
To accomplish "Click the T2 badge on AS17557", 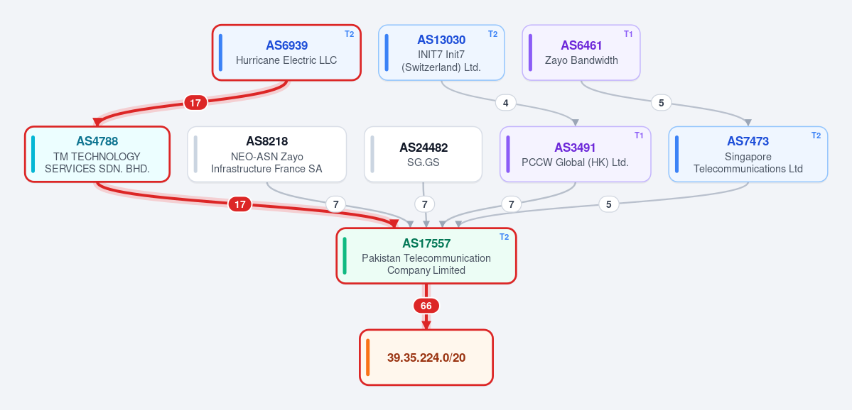I will 505,237.
